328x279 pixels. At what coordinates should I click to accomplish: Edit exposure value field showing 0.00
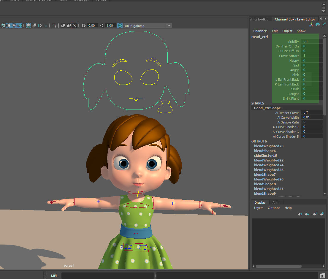click(92, 26)
